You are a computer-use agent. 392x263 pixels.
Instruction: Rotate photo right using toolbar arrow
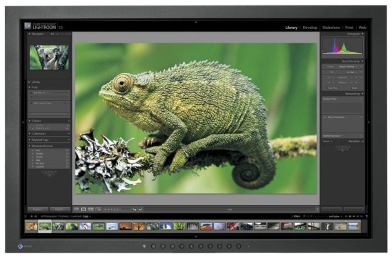pyautogui.click(x=140, y=209)
